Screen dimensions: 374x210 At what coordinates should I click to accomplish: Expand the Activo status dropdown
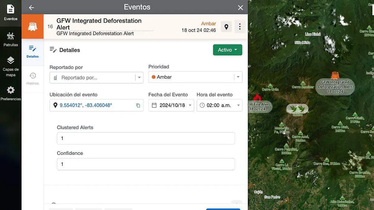coord(228,50)
